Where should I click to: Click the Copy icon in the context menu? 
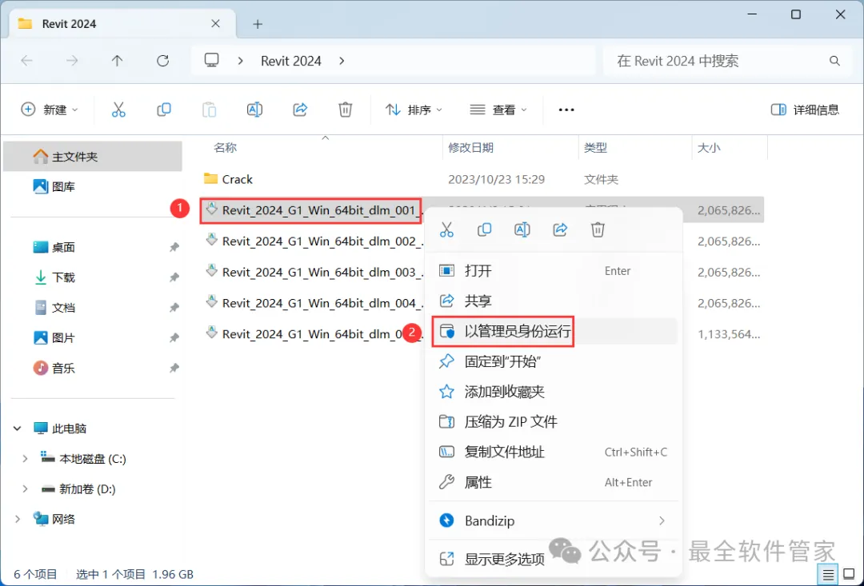(484, 229)
